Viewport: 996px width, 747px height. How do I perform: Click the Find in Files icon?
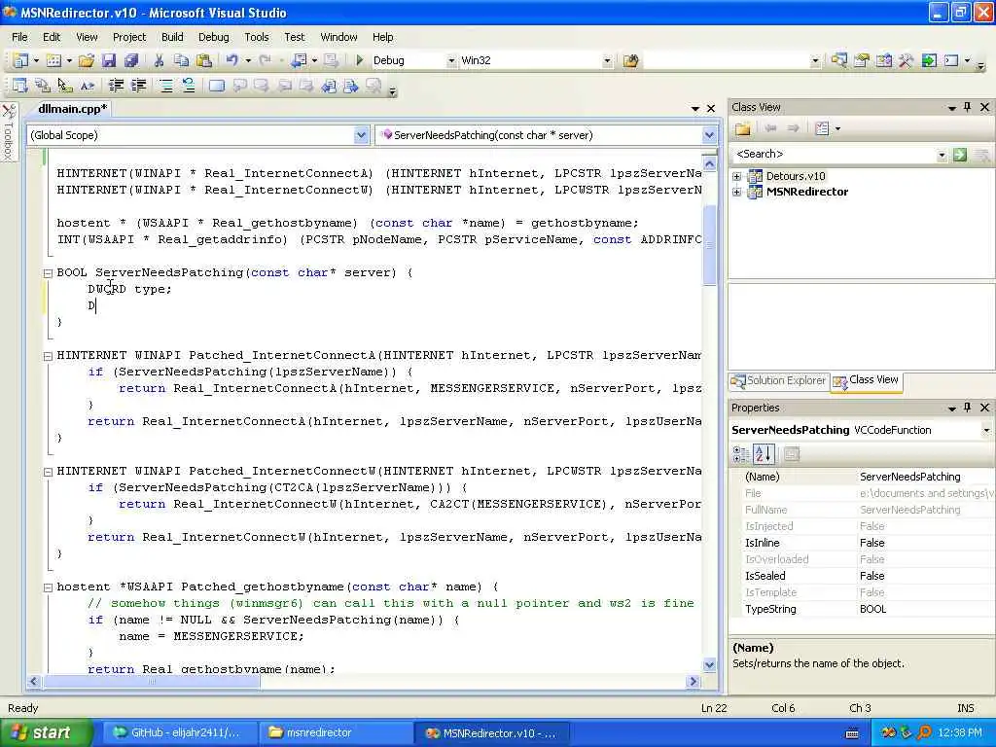tap(630, 60)
